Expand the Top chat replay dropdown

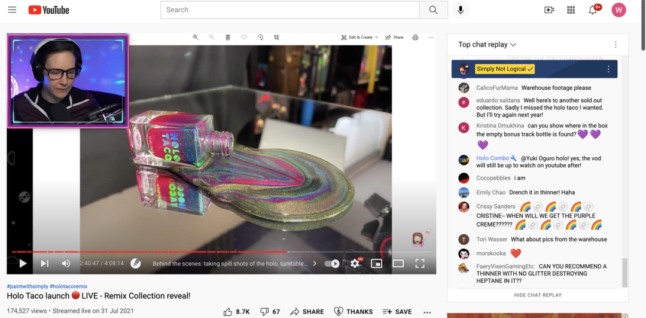487,45
